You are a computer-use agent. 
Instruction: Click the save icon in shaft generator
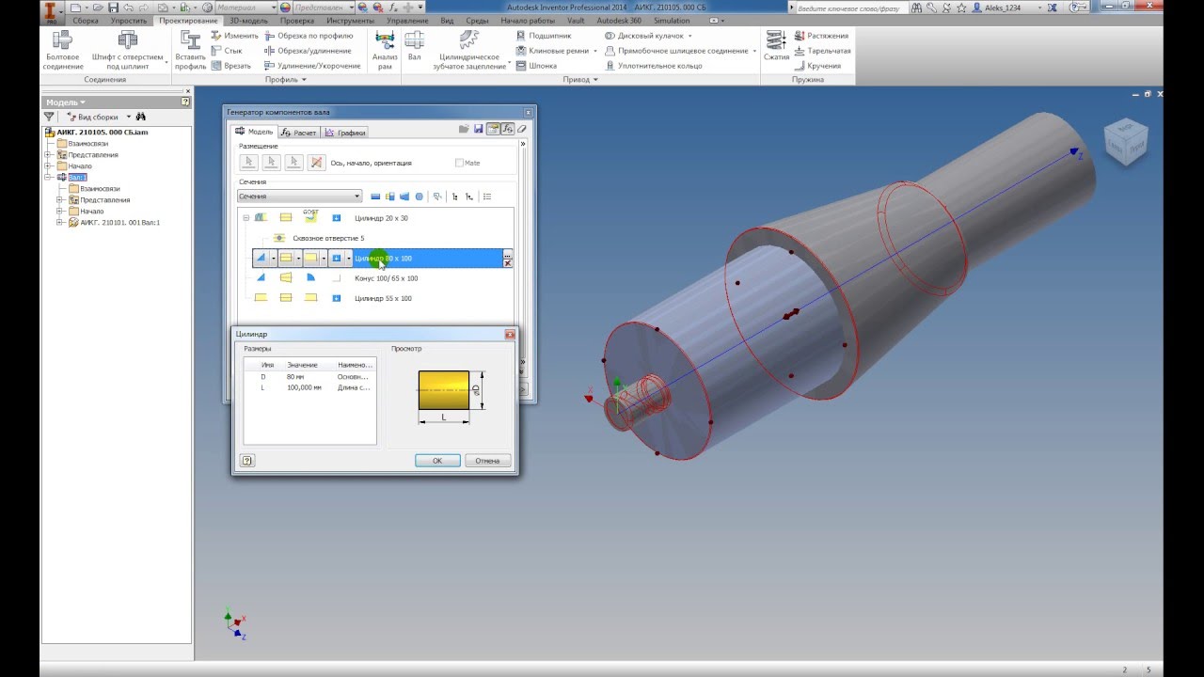[478, 129]
